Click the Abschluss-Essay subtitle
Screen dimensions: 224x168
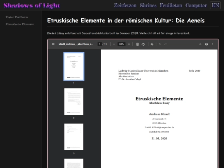(159, 103)
